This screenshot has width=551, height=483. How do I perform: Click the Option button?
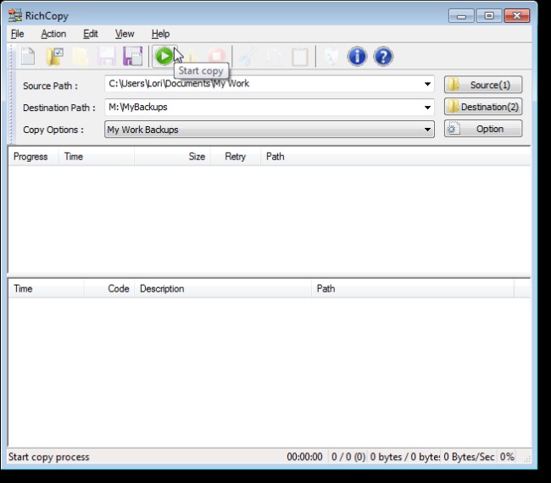pos(483,129)
